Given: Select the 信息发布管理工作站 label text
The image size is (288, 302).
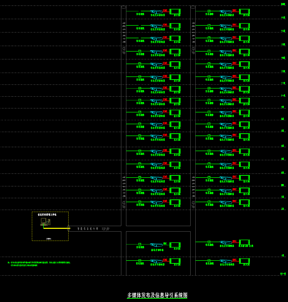Looking at the screenshot, I should [47, 215].
